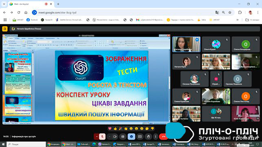Open Microsoft Edge from the taskbar

(94, 144)
